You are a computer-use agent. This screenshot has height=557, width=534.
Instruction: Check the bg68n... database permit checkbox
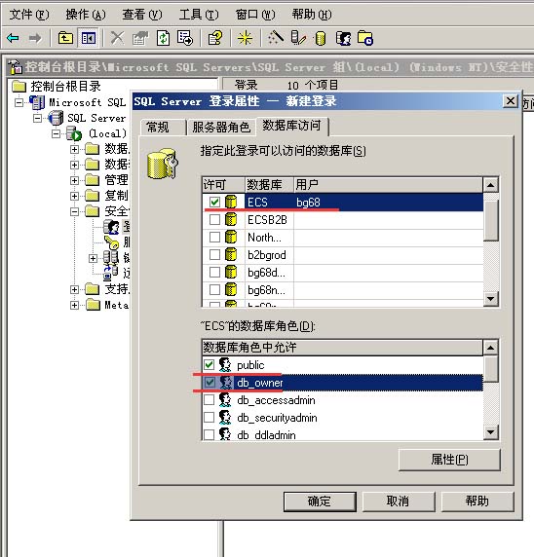coord(214,290)
